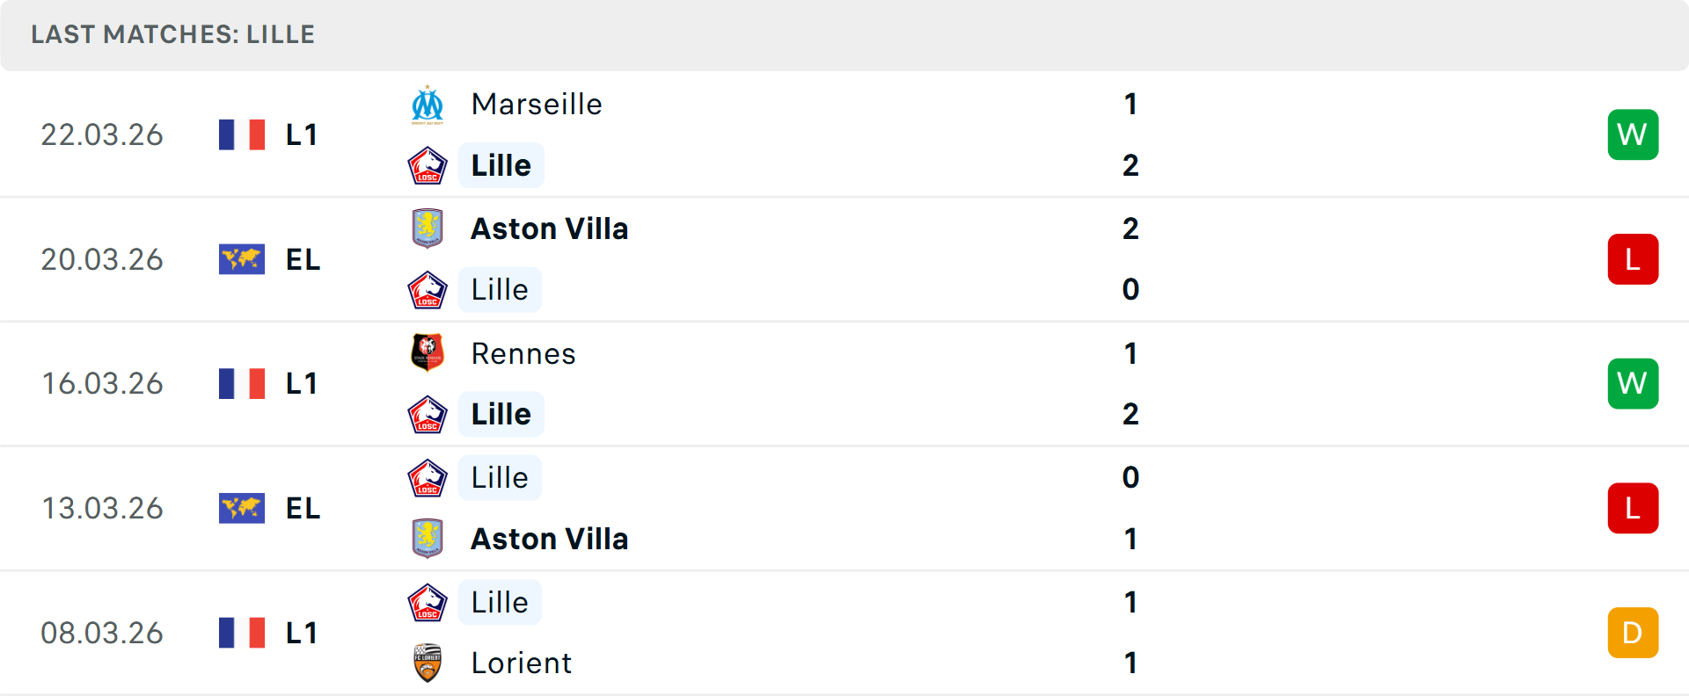1689x696 pixels.
Task: Click the red L badge for 20.03.26 match
Action: tap(1633, 259)
